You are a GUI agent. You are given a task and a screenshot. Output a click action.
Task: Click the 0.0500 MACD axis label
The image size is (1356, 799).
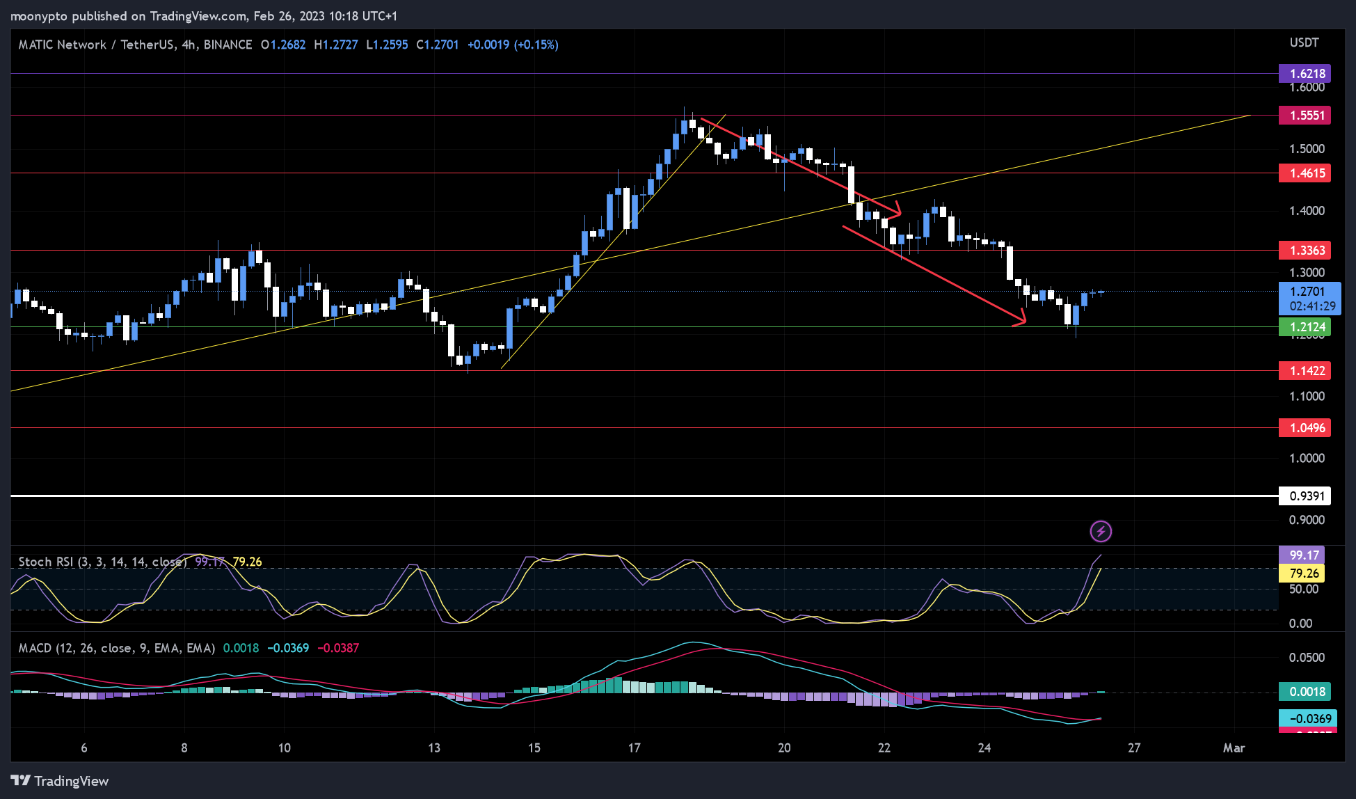click(x=1307, y=658)
